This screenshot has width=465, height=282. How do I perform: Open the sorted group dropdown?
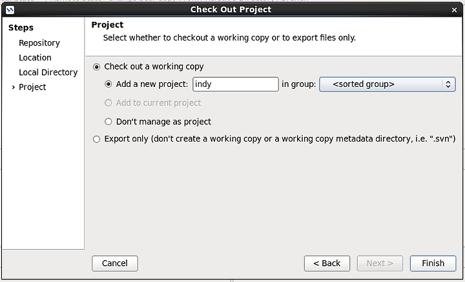coord(387,84)
